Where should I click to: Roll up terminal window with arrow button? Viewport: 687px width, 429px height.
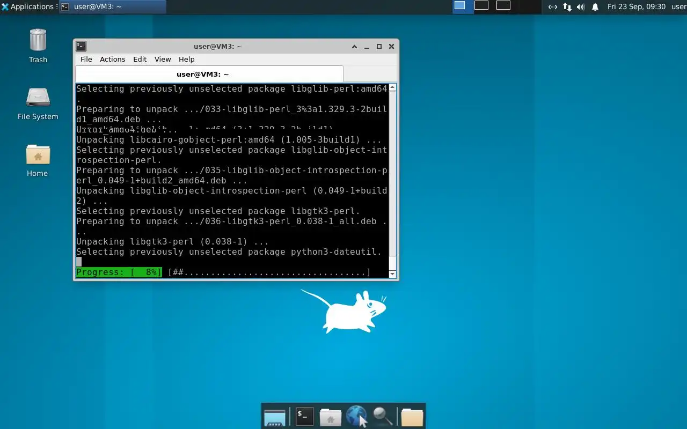(x=354, y=47)
